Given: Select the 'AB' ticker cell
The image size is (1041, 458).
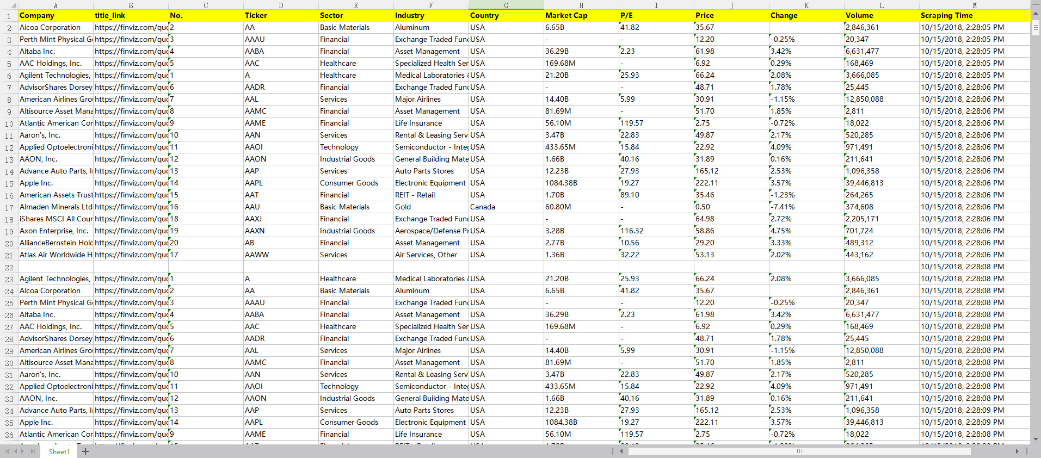Looking at the screenshot, I should [281, 243].
